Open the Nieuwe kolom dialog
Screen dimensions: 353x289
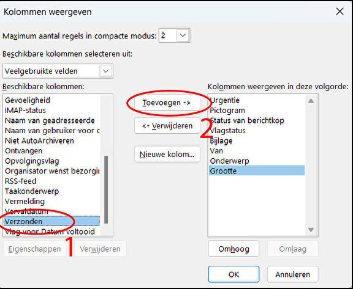pyautogui.click(x=167, y=155)
